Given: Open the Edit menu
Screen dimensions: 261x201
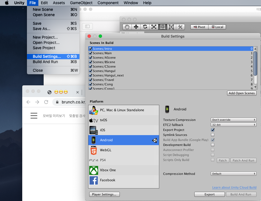Looking at the screenshot, I should point(44,3).
